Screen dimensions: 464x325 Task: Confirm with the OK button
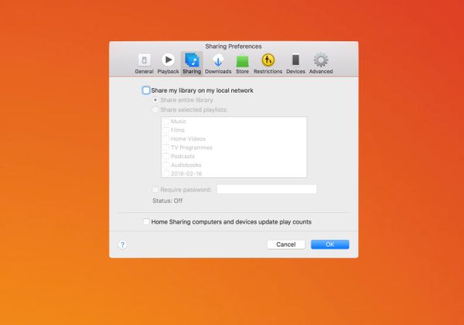tap(329, 245)
